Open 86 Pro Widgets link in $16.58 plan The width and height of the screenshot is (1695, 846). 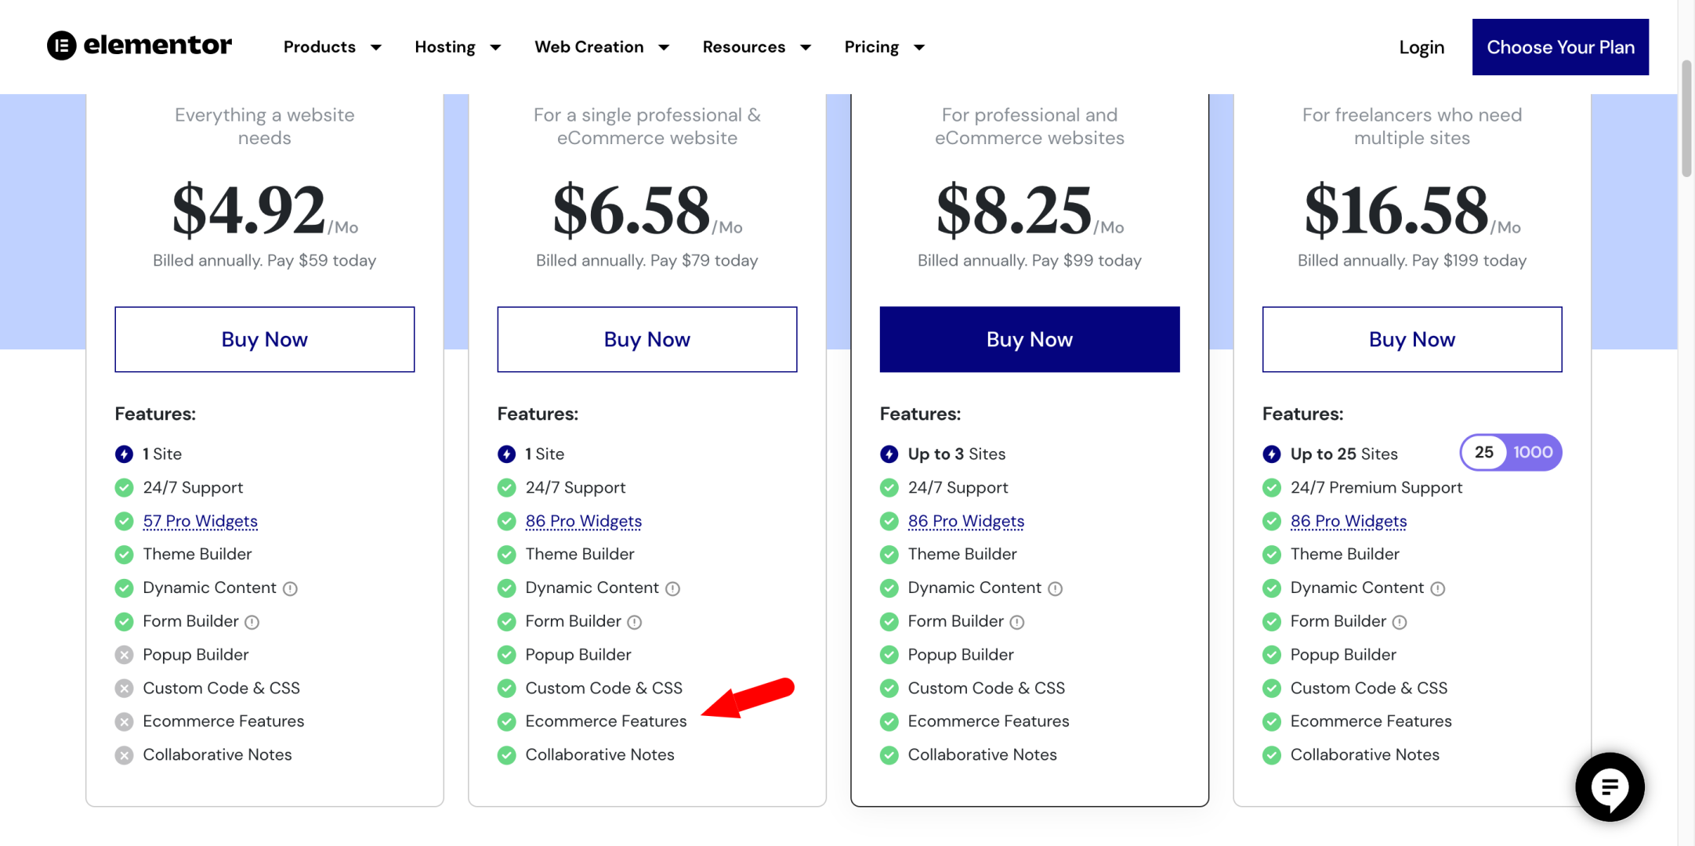[x=1348, y=521]
